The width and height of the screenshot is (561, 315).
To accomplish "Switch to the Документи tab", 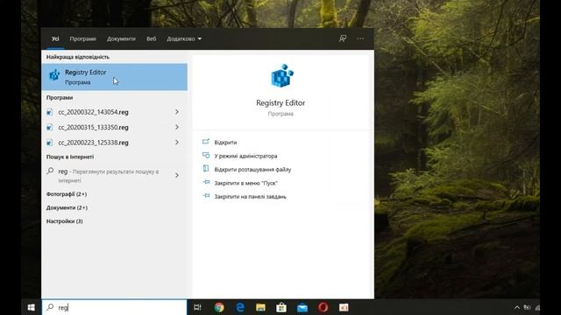I will tap(121, 38).
